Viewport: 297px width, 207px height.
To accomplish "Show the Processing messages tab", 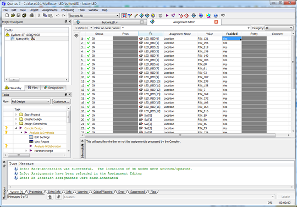I will point(35,192).
